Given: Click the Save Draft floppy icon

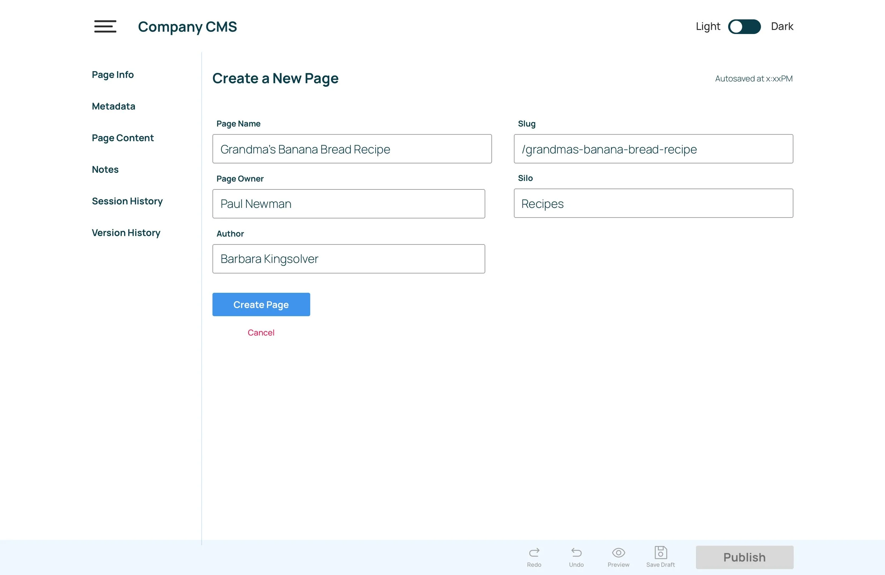Looking at the screenshot, I should pos(661,552).
